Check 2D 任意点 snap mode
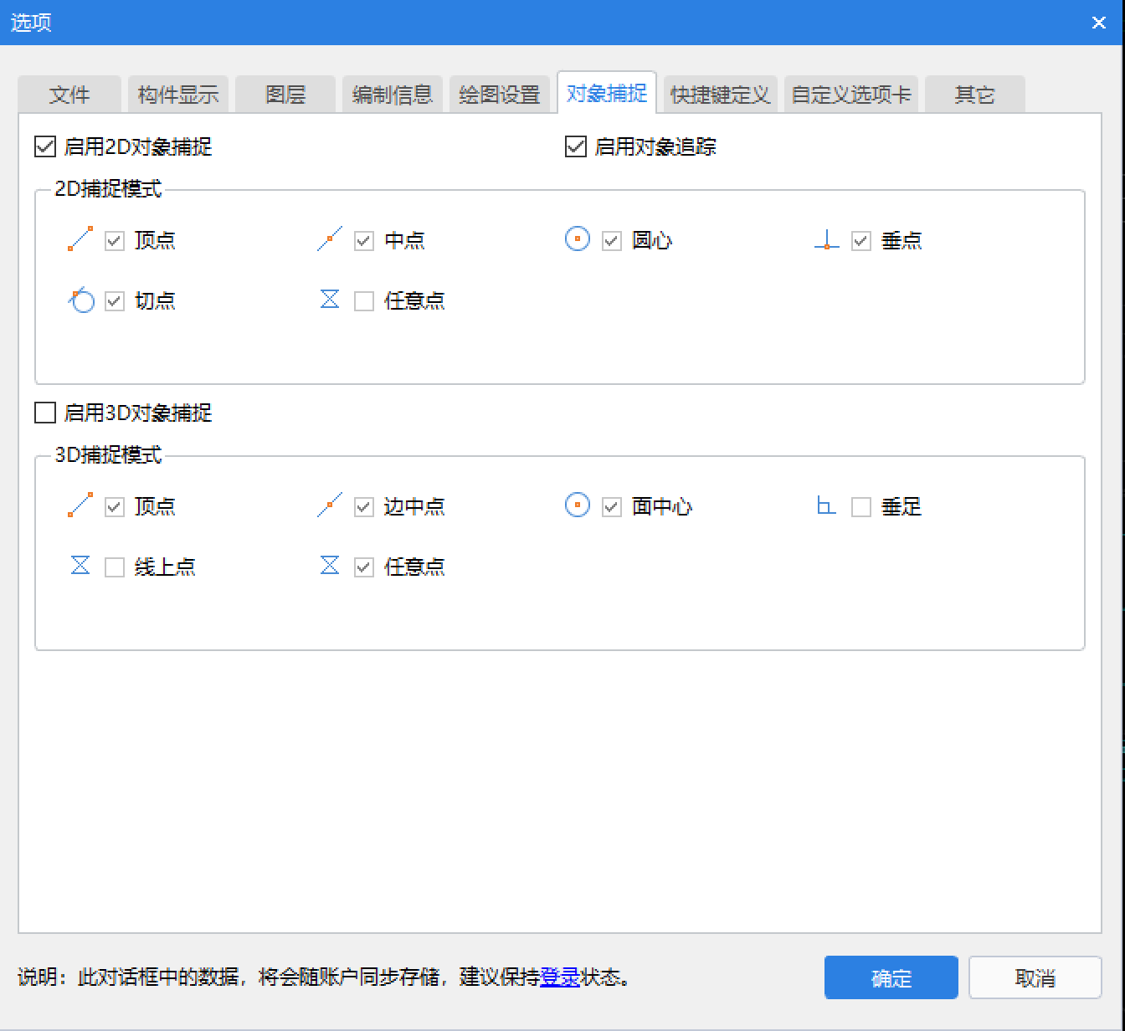Screen dimensions: 1125x1031 364,301
